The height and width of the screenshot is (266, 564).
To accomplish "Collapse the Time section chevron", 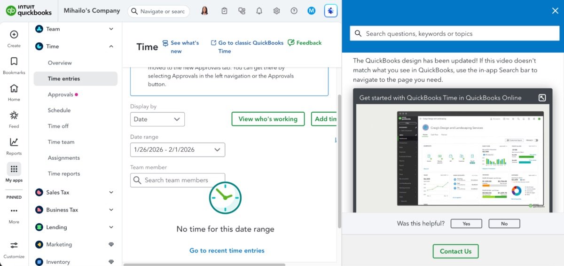I will [111, 47].
